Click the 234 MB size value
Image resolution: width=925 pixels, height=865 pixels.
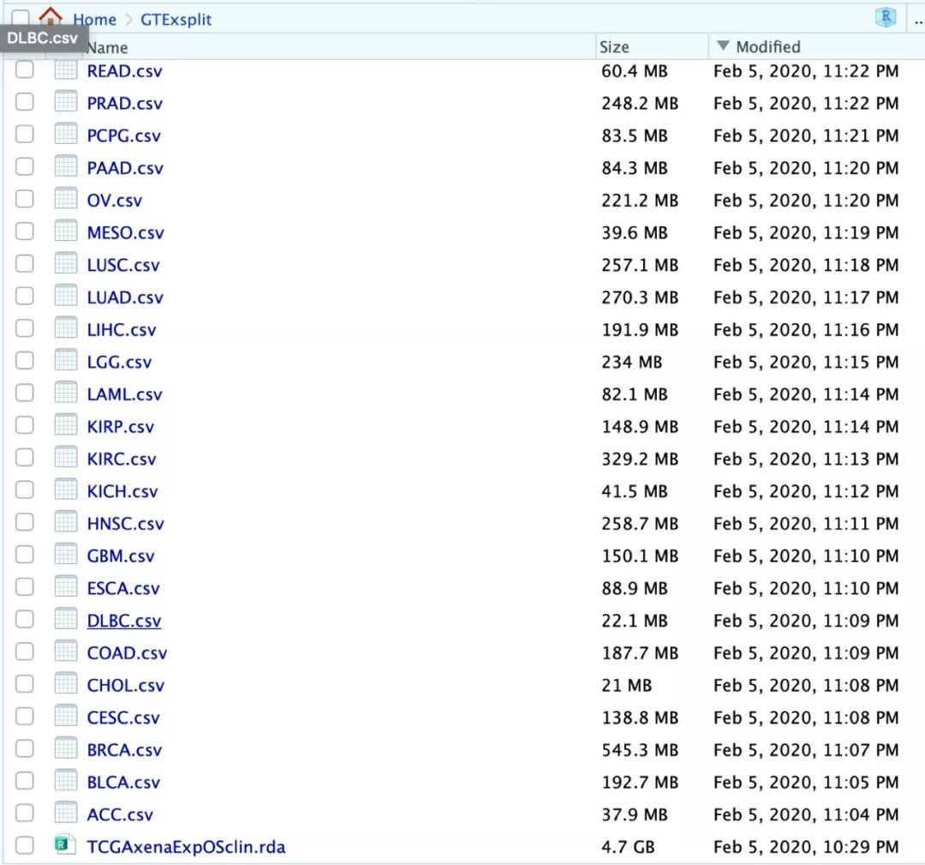pos(632,362)
